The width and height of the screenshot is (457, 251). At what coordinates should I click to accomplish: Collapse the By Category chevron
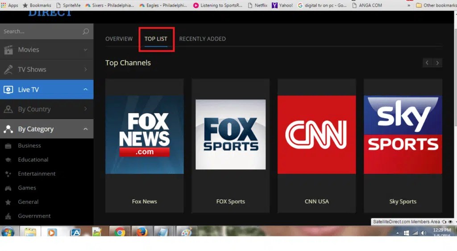pos(85,129)
